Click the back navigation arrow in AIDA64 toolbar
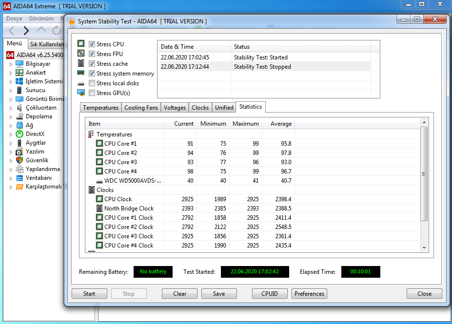Image resolution: width=452 pixels, height=324 pixels. click(x=12, y=30)
